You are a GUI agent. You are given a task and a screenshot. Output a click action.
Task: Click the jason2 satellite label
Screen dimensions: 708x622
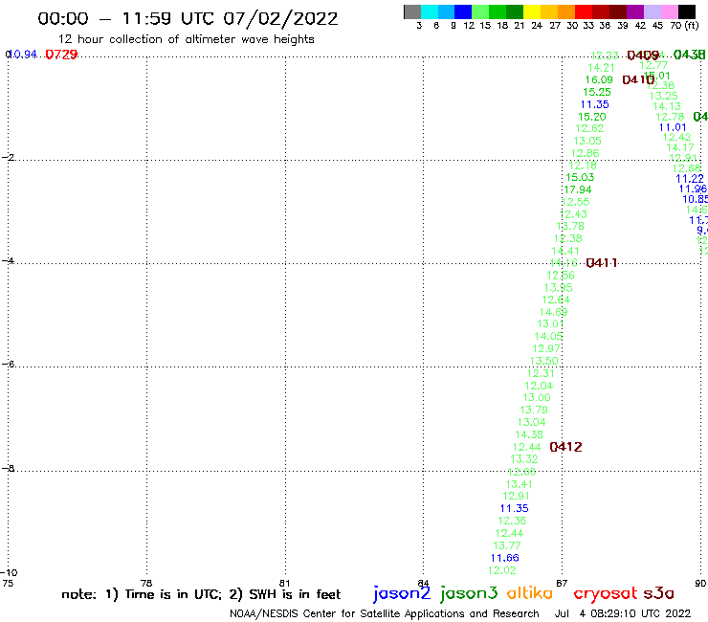[402, 593]
